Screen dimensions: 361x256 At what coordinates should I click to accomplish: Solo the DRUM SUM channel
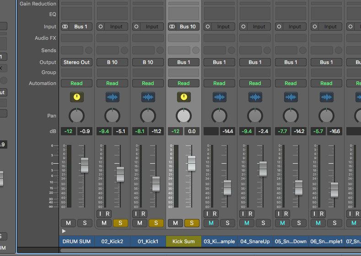85,223
